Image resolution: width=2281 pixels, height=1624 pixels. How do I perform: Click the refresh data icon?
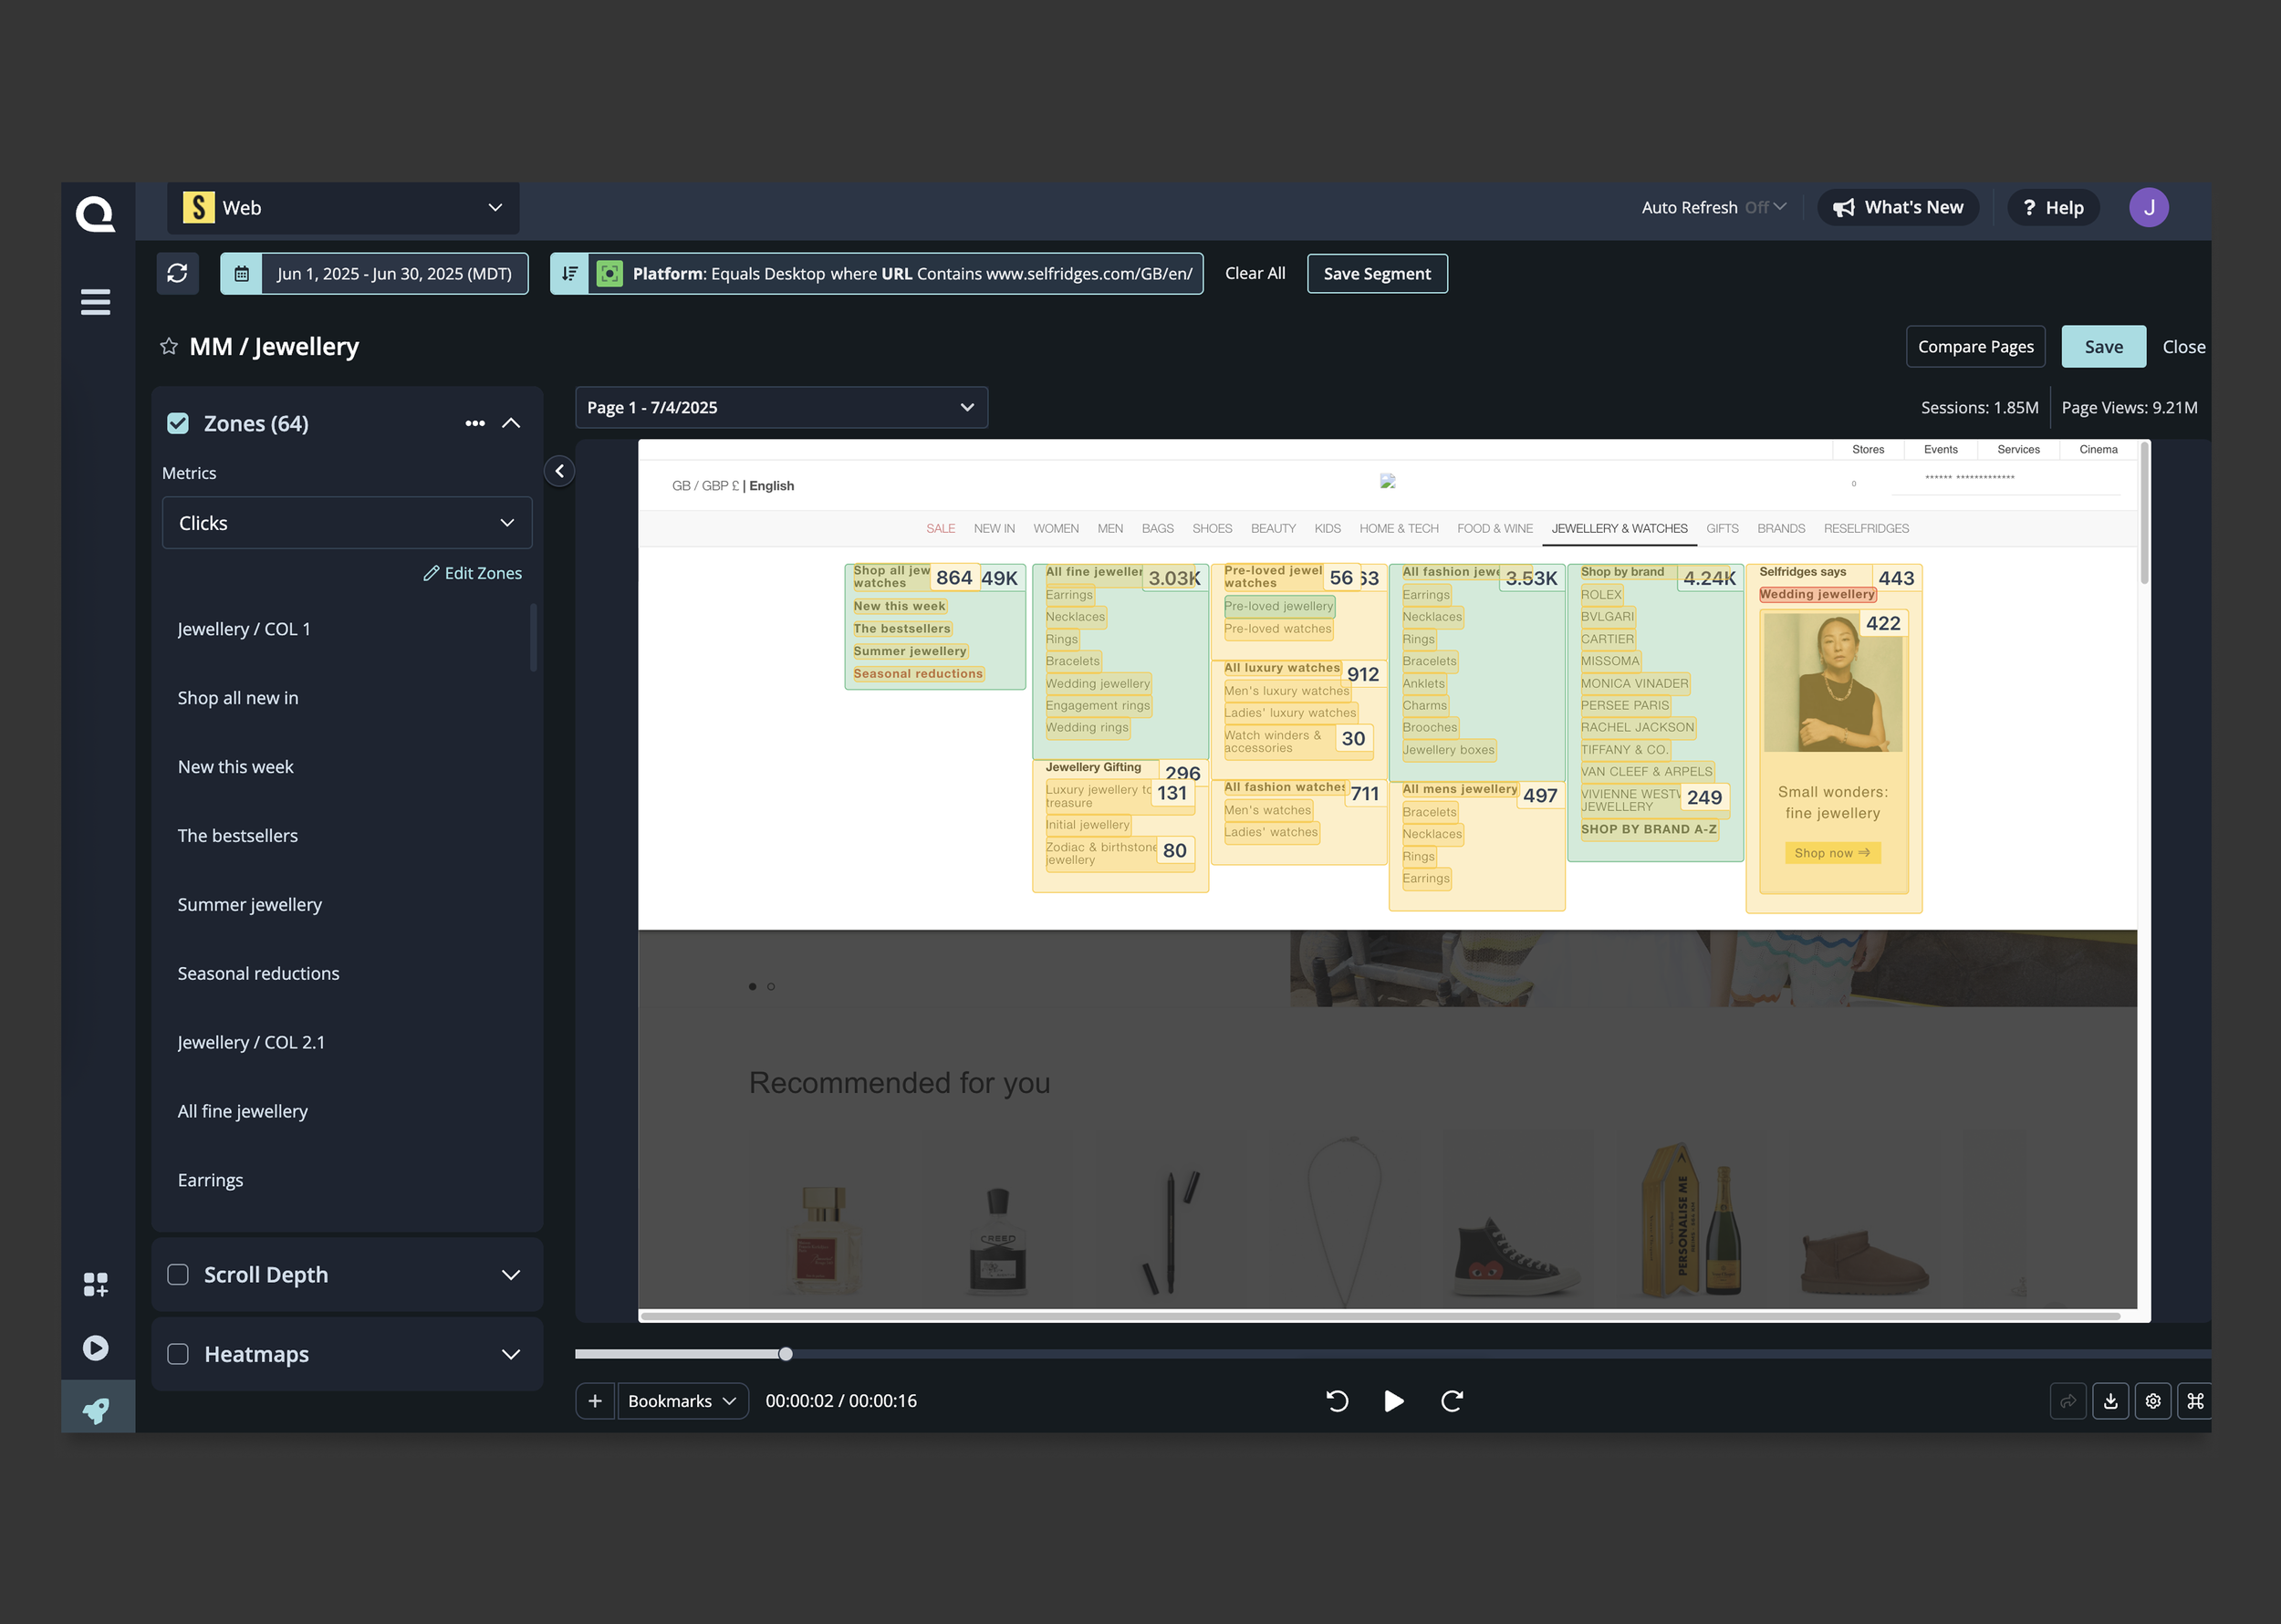click(x=178, y=273)
